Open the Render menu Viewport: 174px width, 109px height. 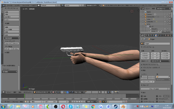17,5
